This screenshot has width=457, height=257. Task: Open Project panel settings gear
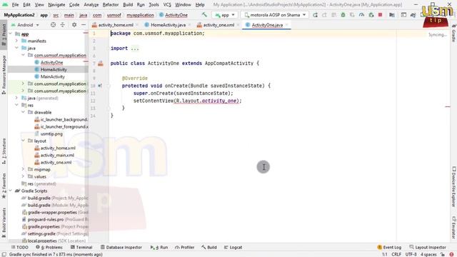(x=74, y=25)
